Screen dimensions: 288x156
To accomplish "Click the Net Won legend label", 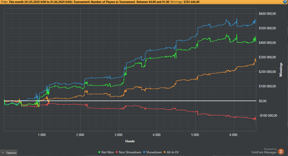I will tap(107, 152).
